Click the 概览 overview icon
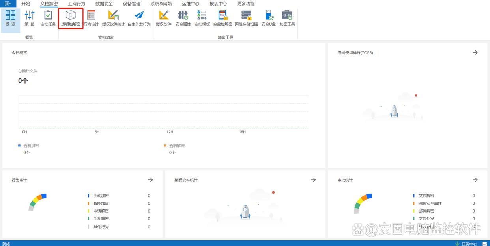Screen dimensions: 490x246 point(11,18)
